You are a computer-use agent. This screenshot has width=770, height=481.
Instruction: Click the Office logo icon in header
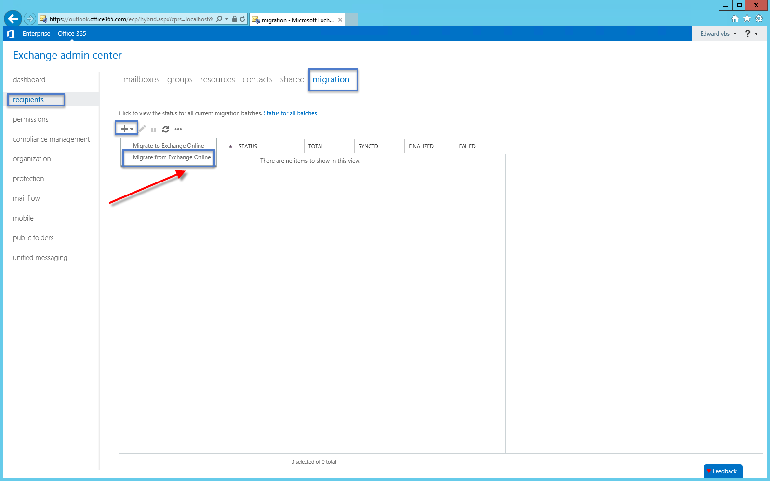coord(11,34)
